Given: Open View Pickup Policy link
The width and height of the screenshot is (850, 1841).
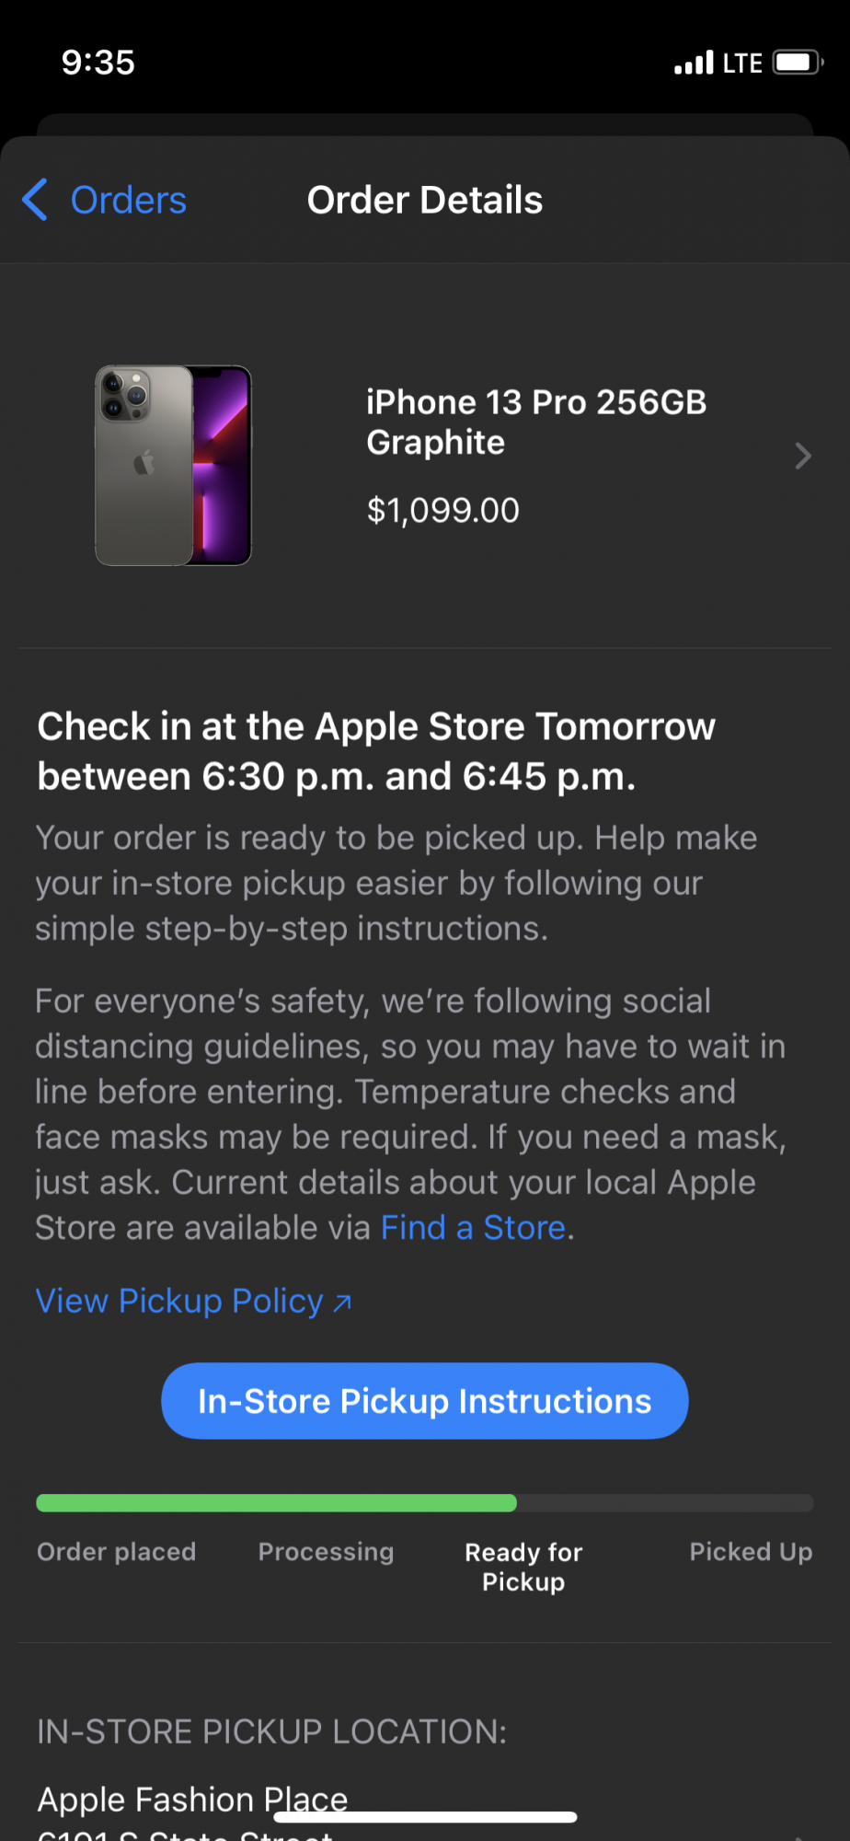Looking at the screenshot, I should pyautogui.click(x=179, y=1302).
